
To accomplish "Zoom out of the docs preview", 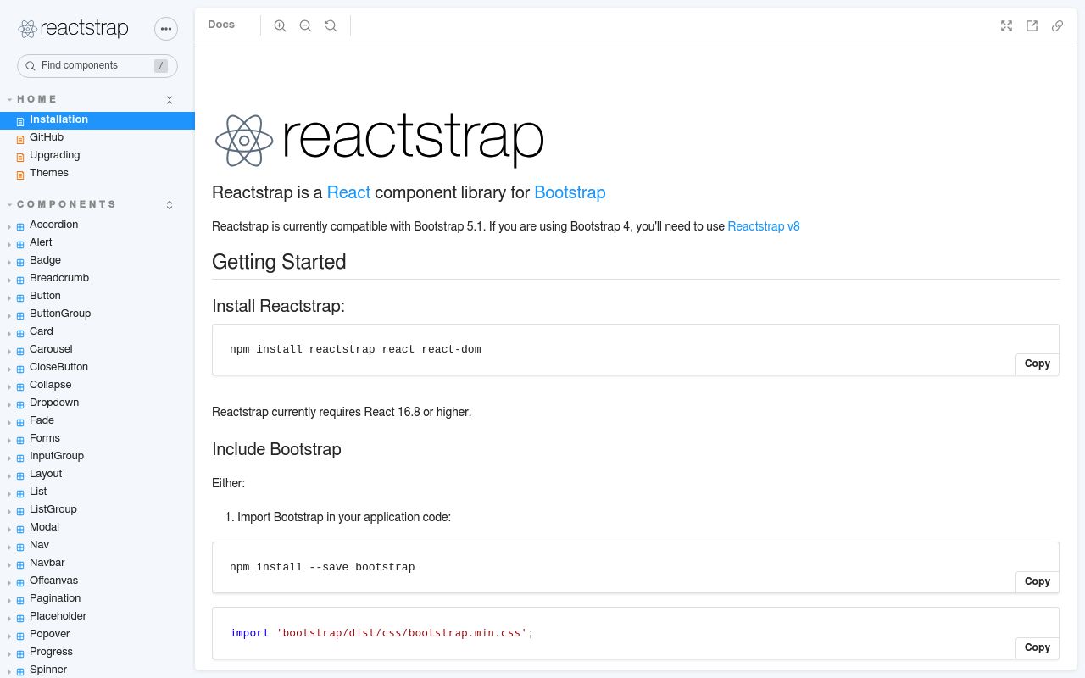I will [305, 25].
